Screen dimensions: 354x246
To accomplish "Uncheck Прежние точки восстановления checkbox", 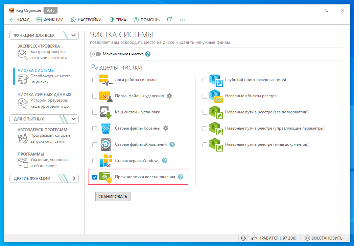I will (95, 177).
